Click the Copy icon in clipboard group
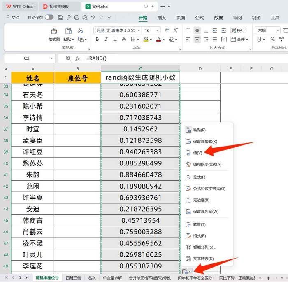 pyautogui.click(x=81, y=39)
